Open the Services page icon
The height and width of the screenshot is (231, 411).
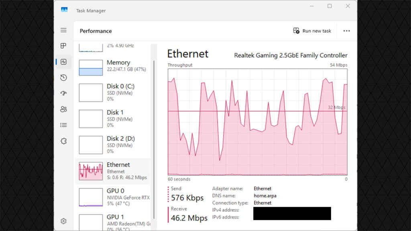pos(63,141)
